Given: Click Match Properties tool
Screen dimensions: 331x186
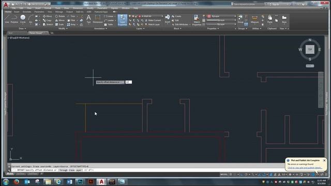Looking at the screenshot, I should pyautogui.click(x=197, y=20).
